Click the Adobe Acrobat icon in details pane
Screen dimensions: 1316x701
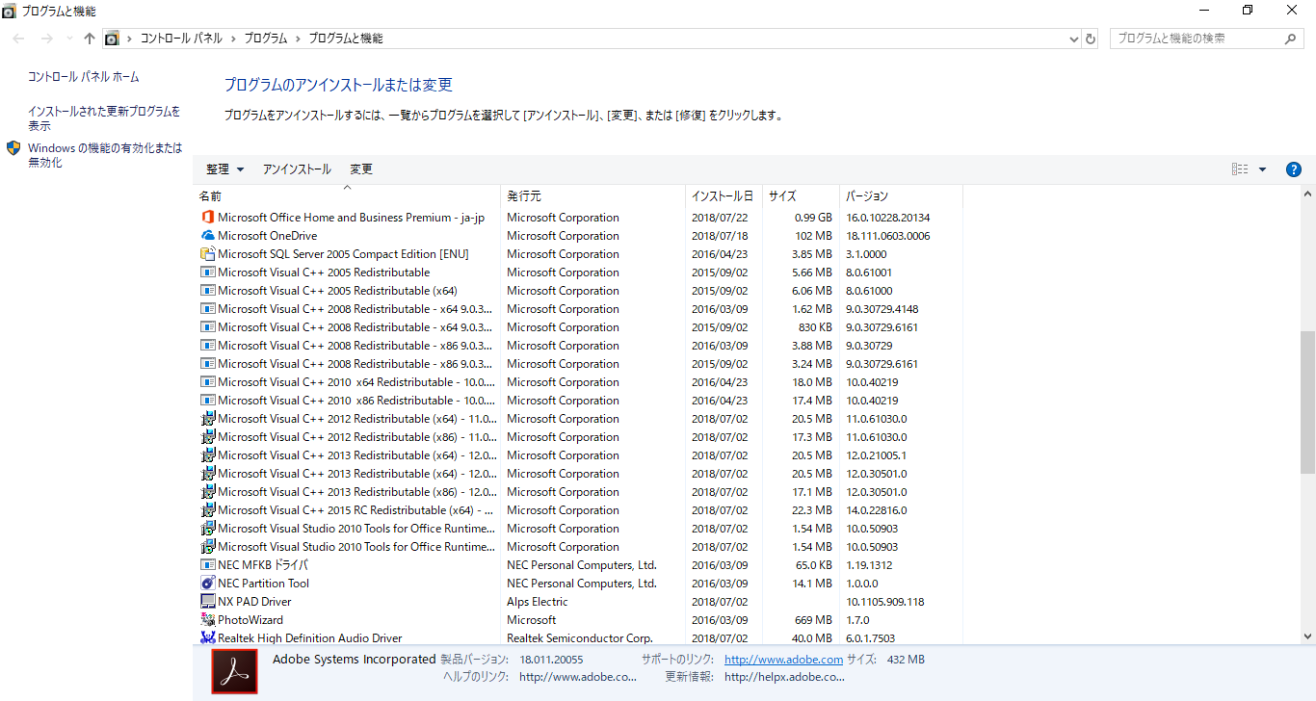[234, 671]
